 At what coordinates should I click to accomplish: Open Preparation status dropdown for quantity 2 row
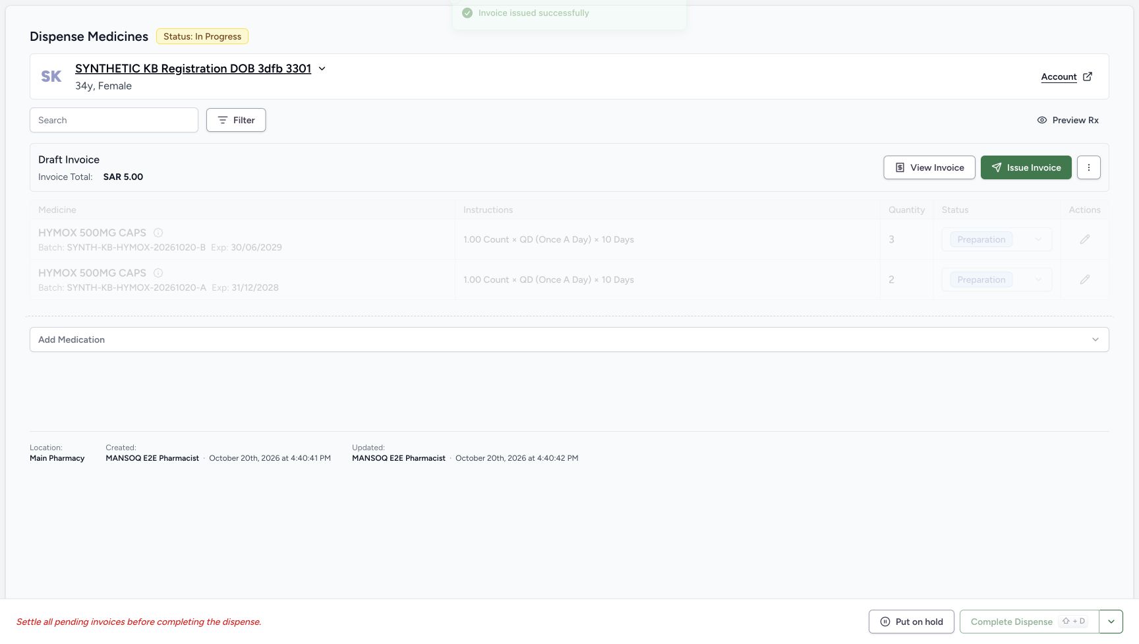point(996,279)
